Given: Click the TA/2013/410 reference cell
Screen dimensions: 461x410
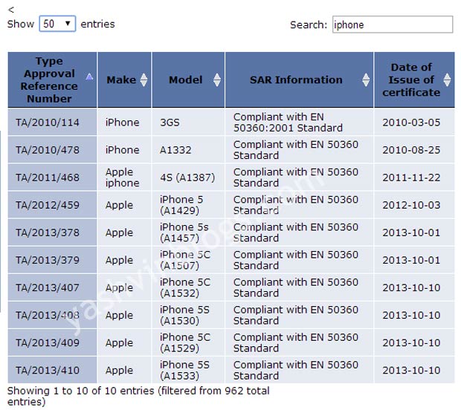Looking at the screenshot, I should 48,370.
